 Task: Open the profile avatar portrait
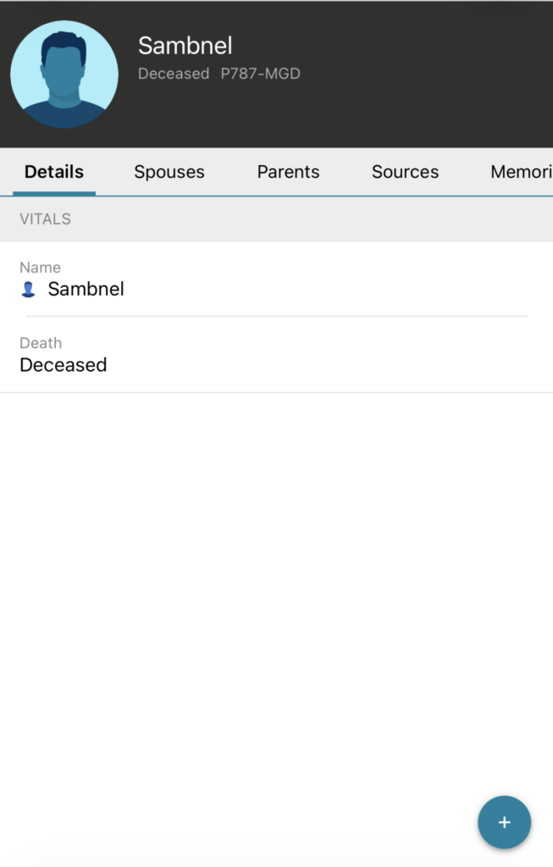click(64, 75)
